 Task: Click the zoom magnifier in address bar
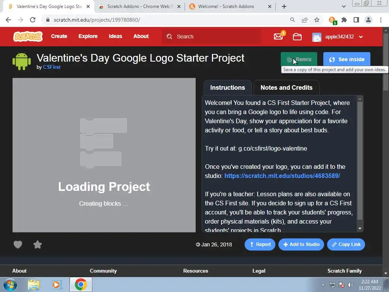[293, 20]
